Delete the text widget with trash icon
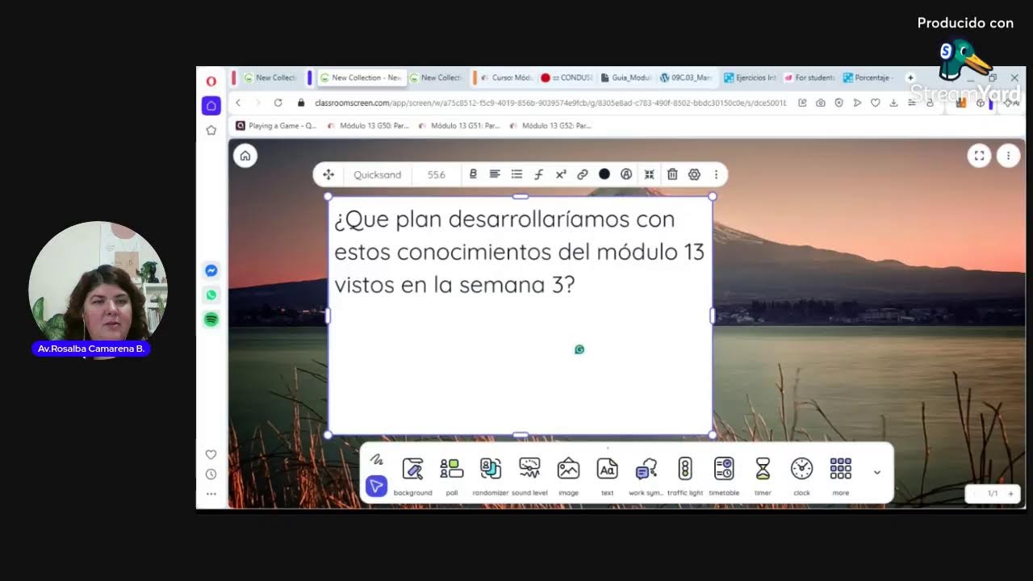 pyautogui.click(x=672, y=174)
